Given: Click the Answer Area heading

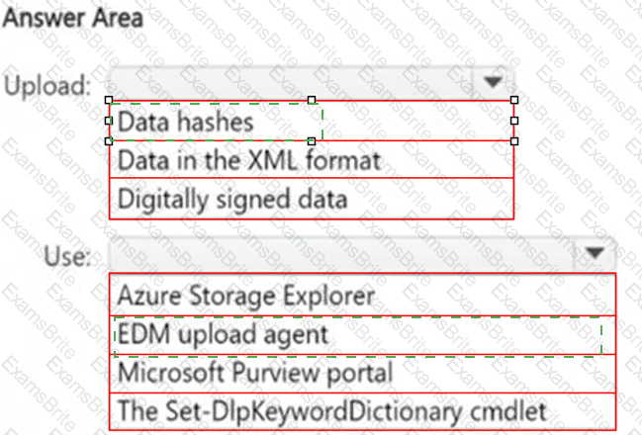Looking at the screenshot, I should [x=73, y=17].
